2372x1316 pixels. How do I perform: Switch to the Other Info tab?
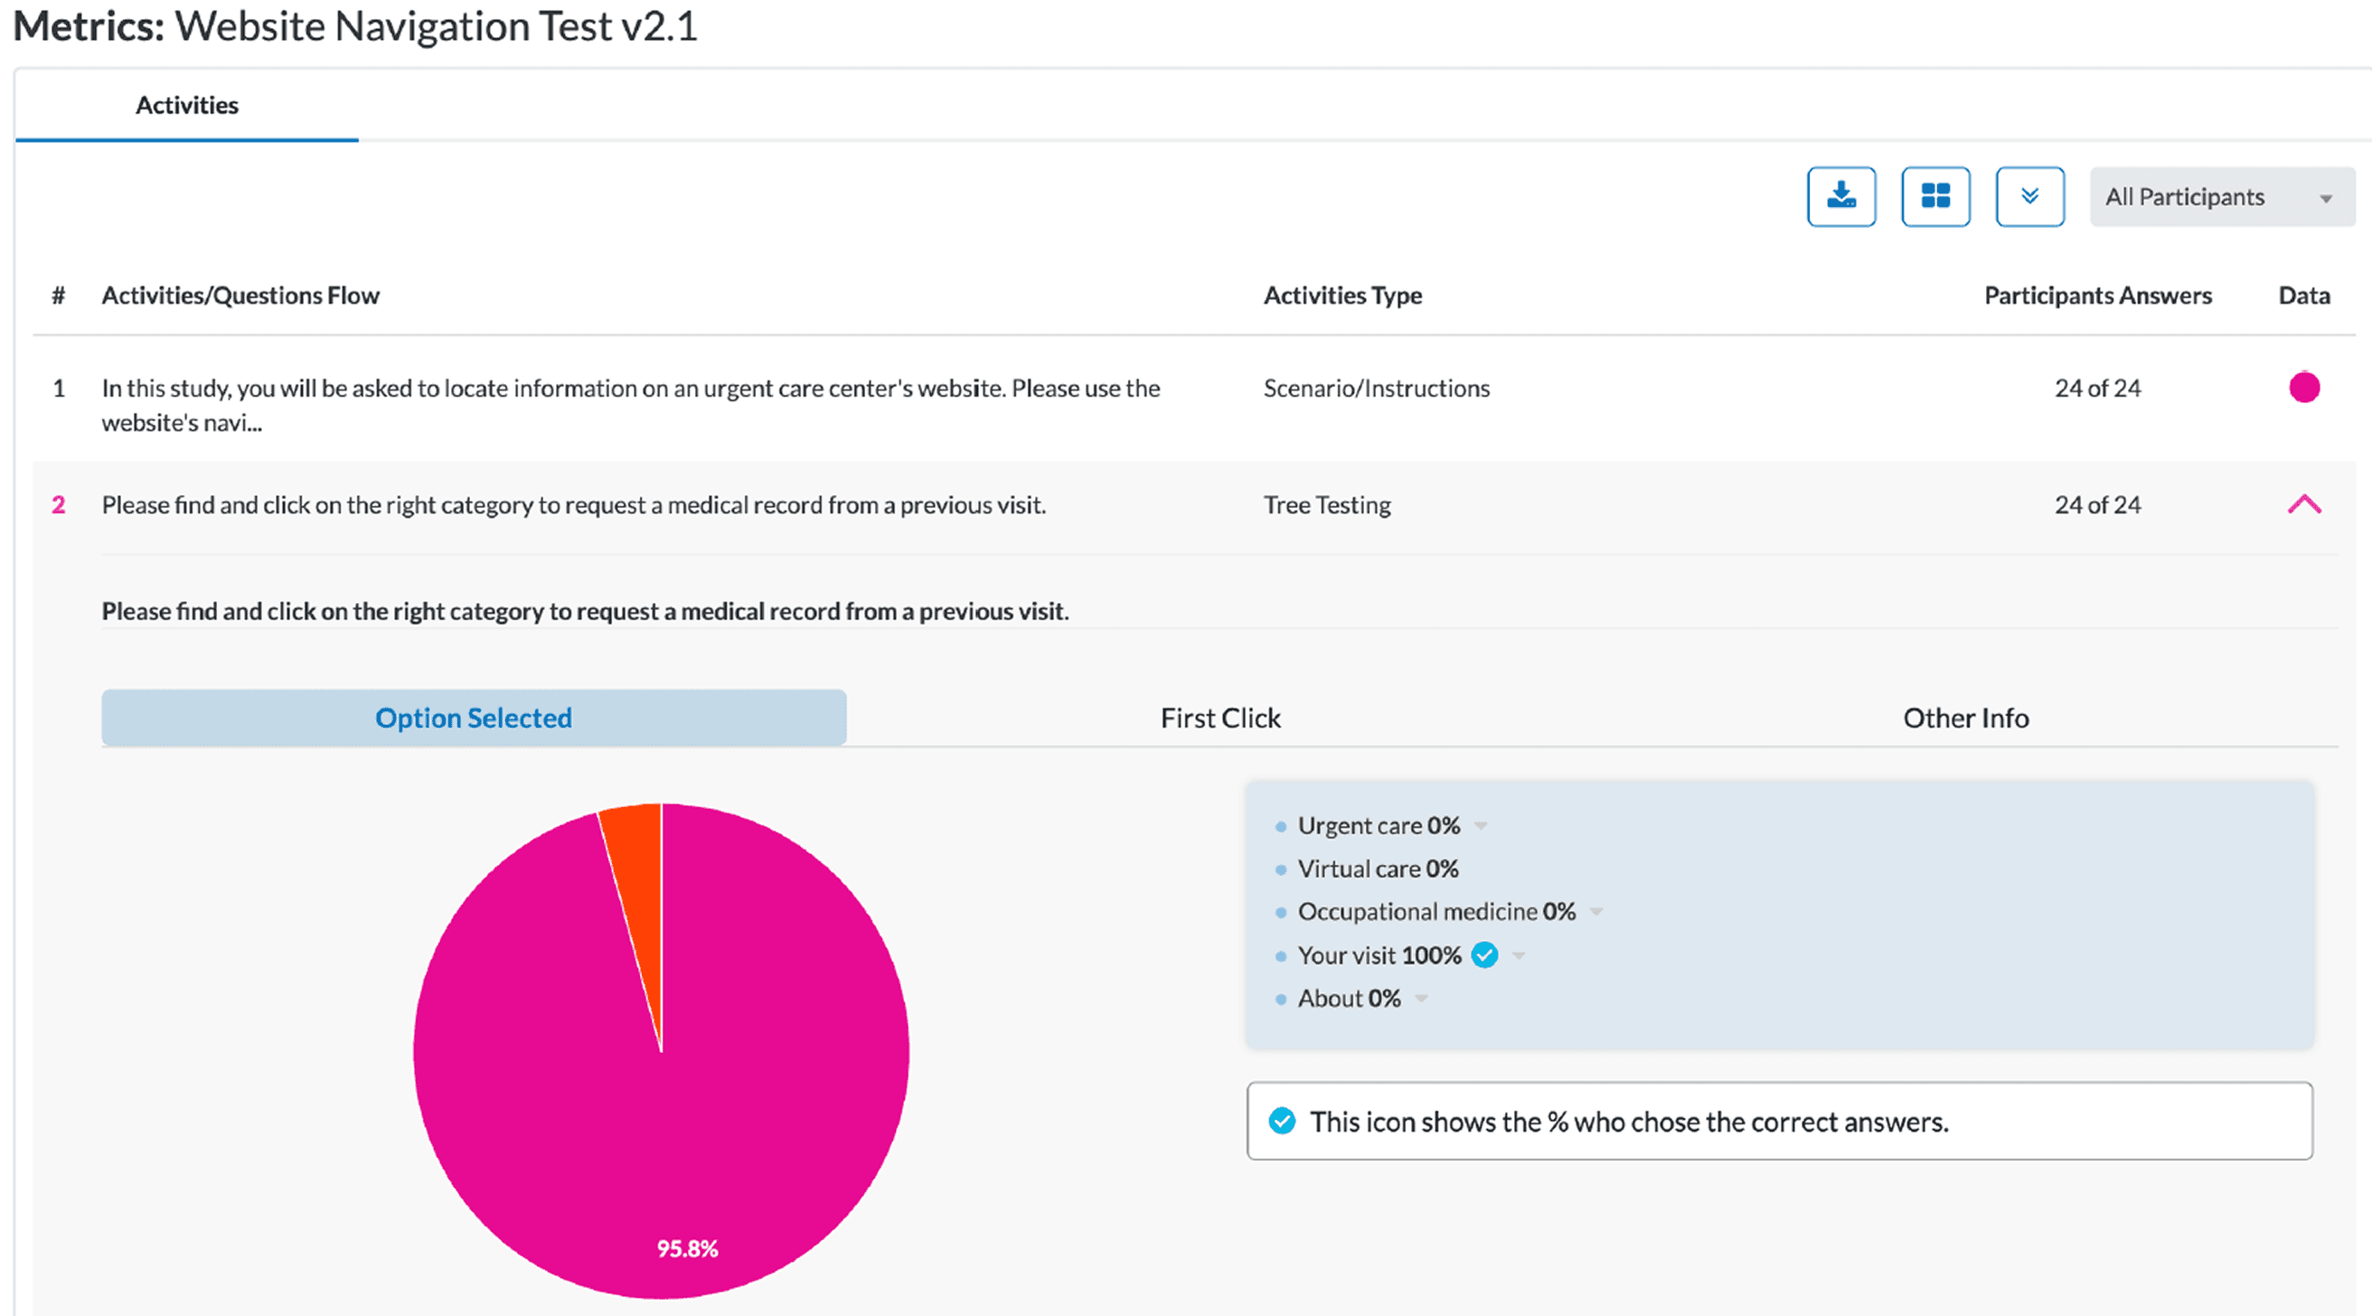[1965, 718]
